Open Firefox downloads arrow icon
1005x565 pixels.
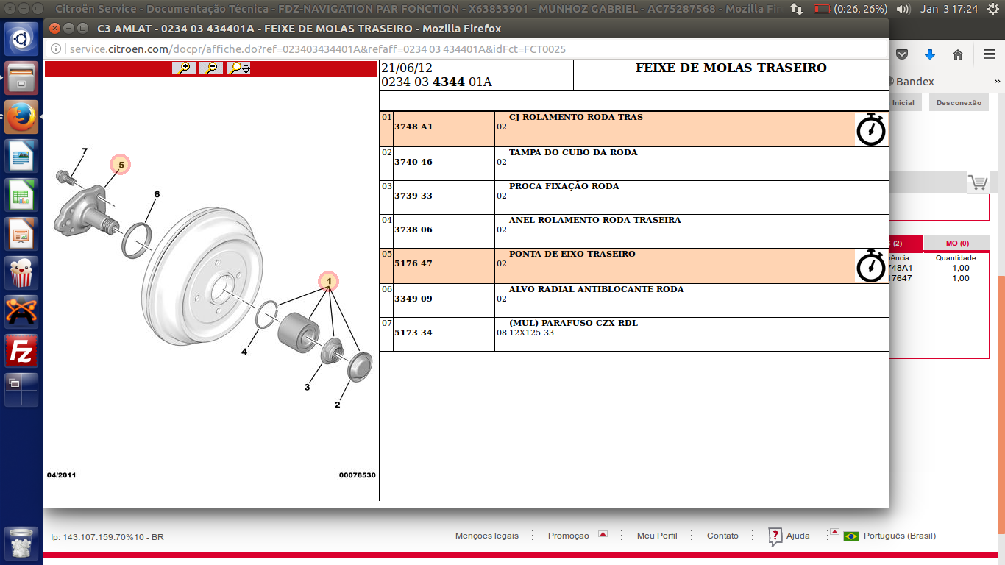tap(930, 54)
